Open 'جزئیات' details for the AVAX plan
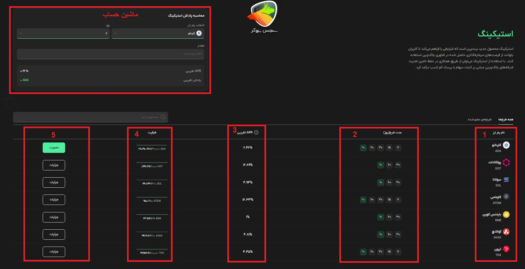525x269 pixels. (x=54, y=235)
